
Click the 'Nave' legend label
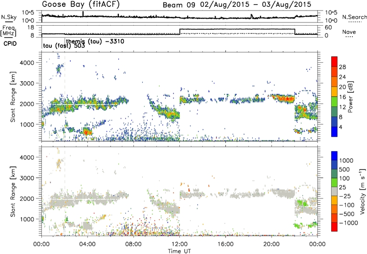tap(349, 32)
